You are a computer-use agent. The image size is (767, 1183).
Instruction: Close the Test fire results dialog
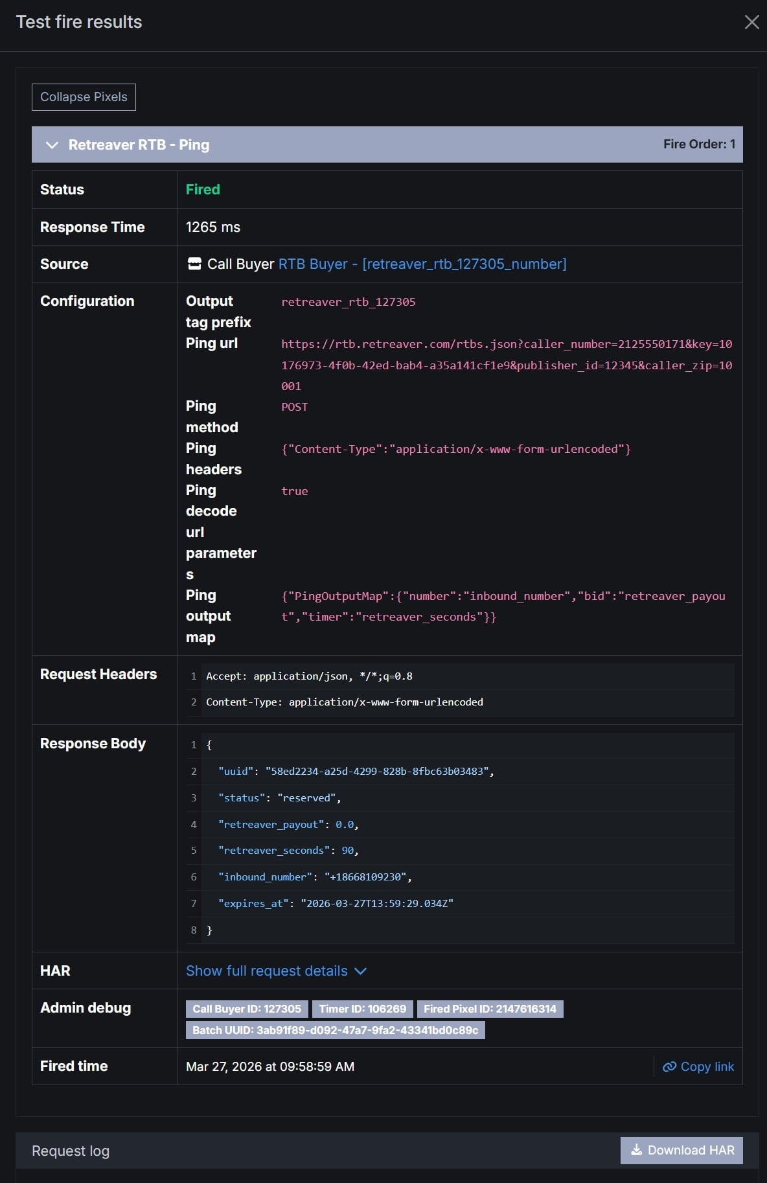tap(751, 22)
